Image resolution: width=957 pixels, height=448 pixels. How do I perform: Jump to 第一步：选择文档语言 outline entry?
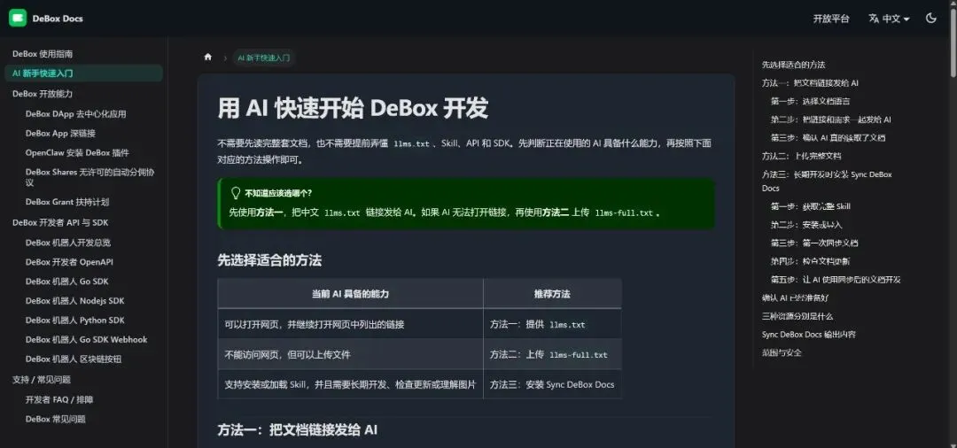(x=810, y=101)
